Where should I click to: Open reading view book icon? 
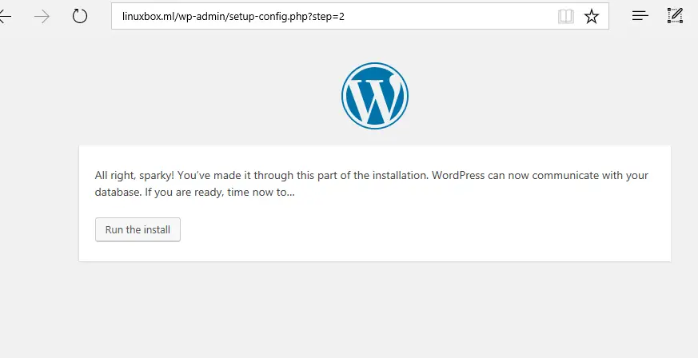[566, 17]
